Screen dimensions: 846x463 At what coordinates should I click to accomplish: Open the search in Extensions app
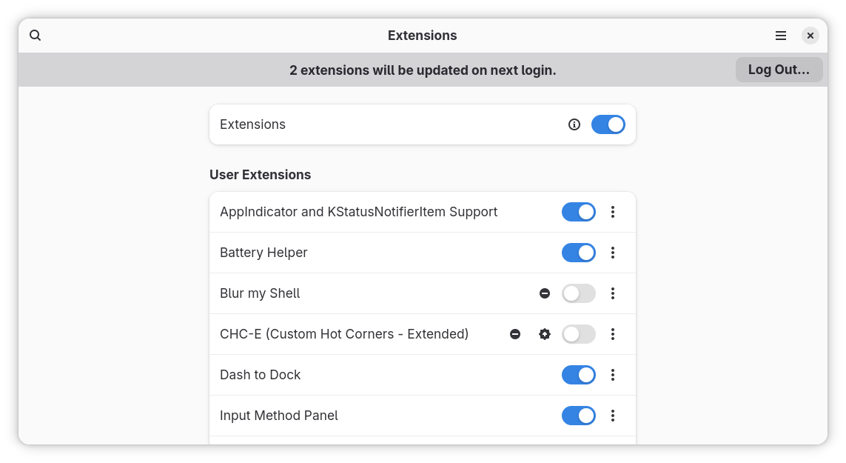coord(35,35)
